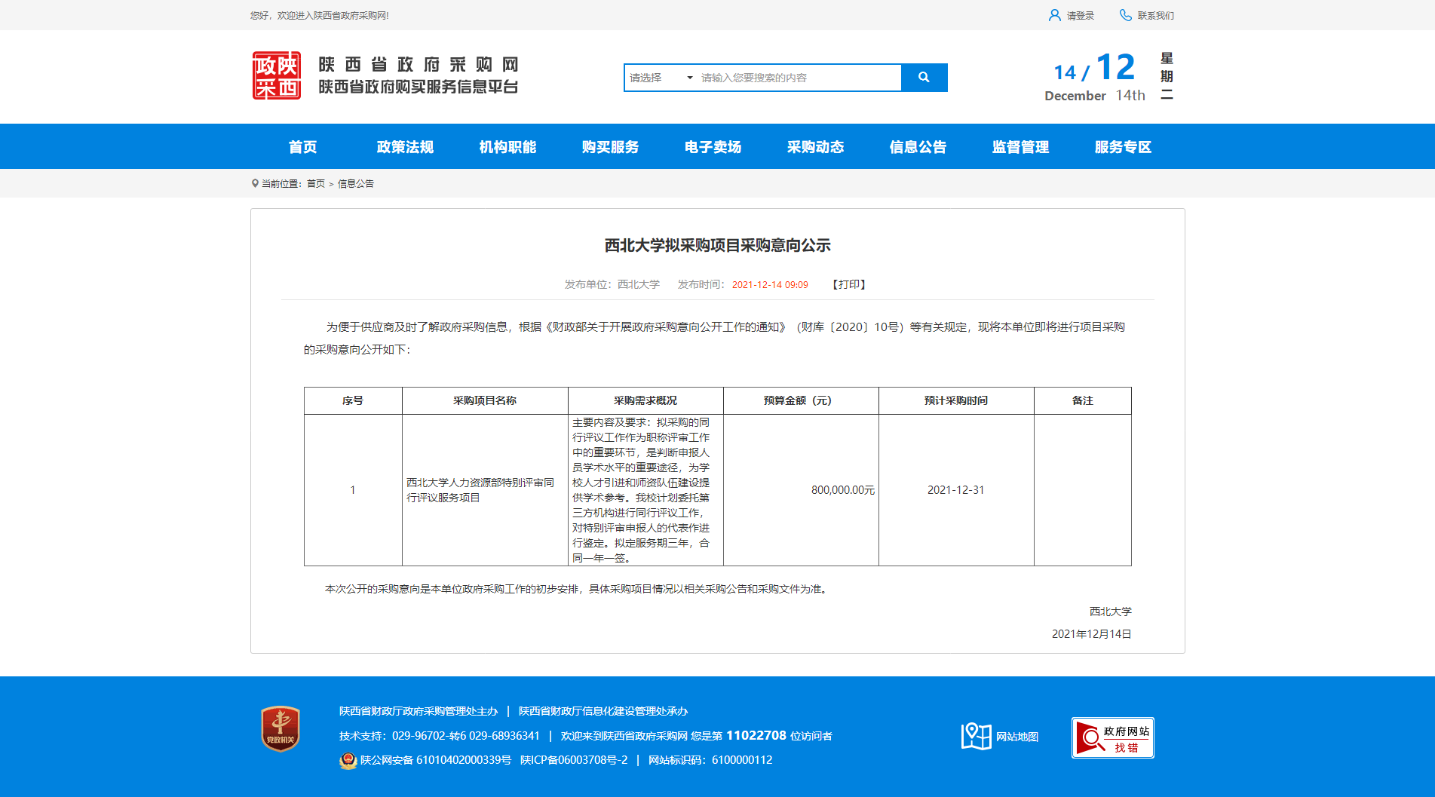Open the 陕ICP备06003708号-2 registration link

point(573,760)
